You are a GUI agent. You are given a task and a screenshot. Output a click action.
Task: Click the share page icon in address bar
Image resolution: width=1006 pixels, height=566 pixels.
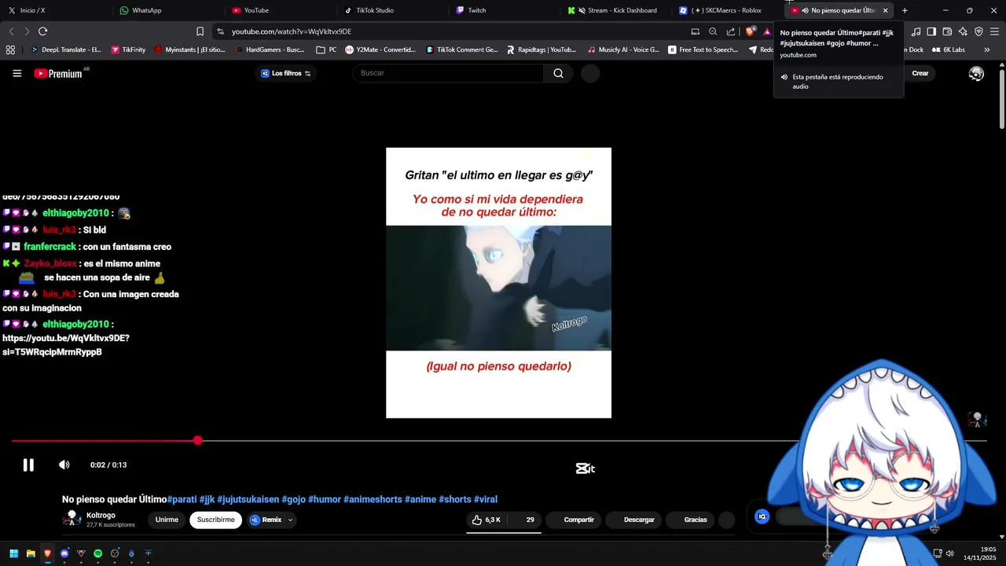click(731, 31)
